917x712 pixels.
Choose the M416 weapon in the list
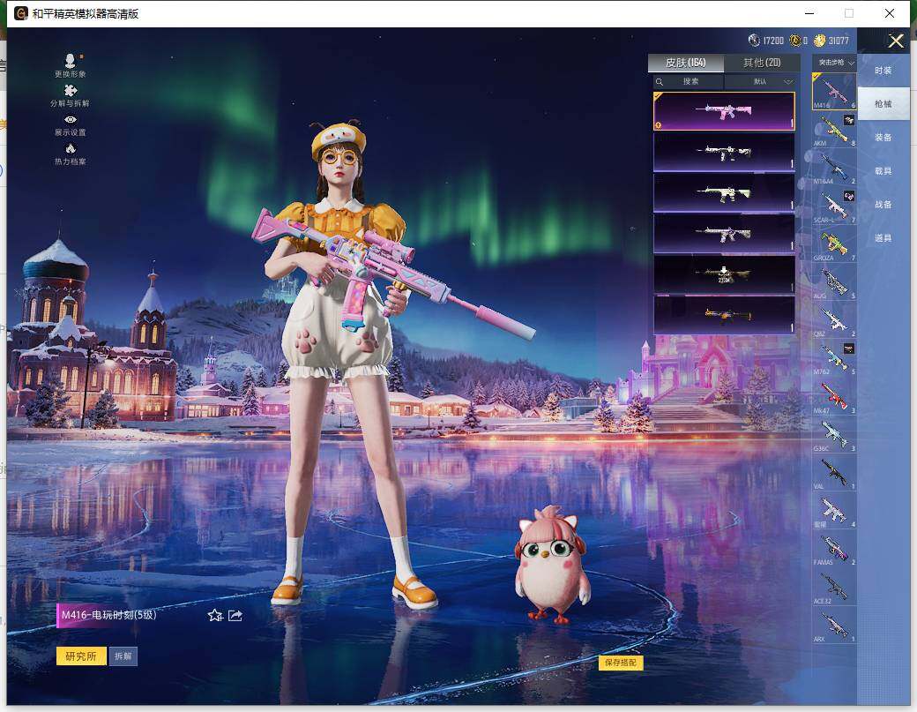tap(834, 91)
